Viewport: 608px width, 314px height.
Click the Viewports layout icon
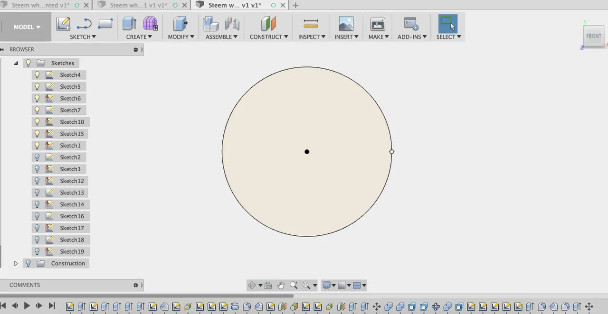pyautogui.click(x=357, y=286)
